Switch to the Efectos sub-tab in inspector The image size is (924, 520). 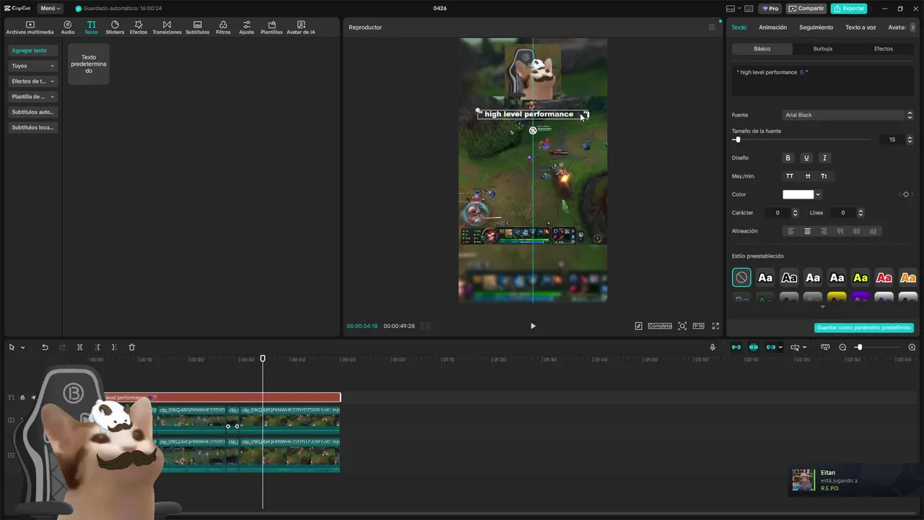[884, 48]
